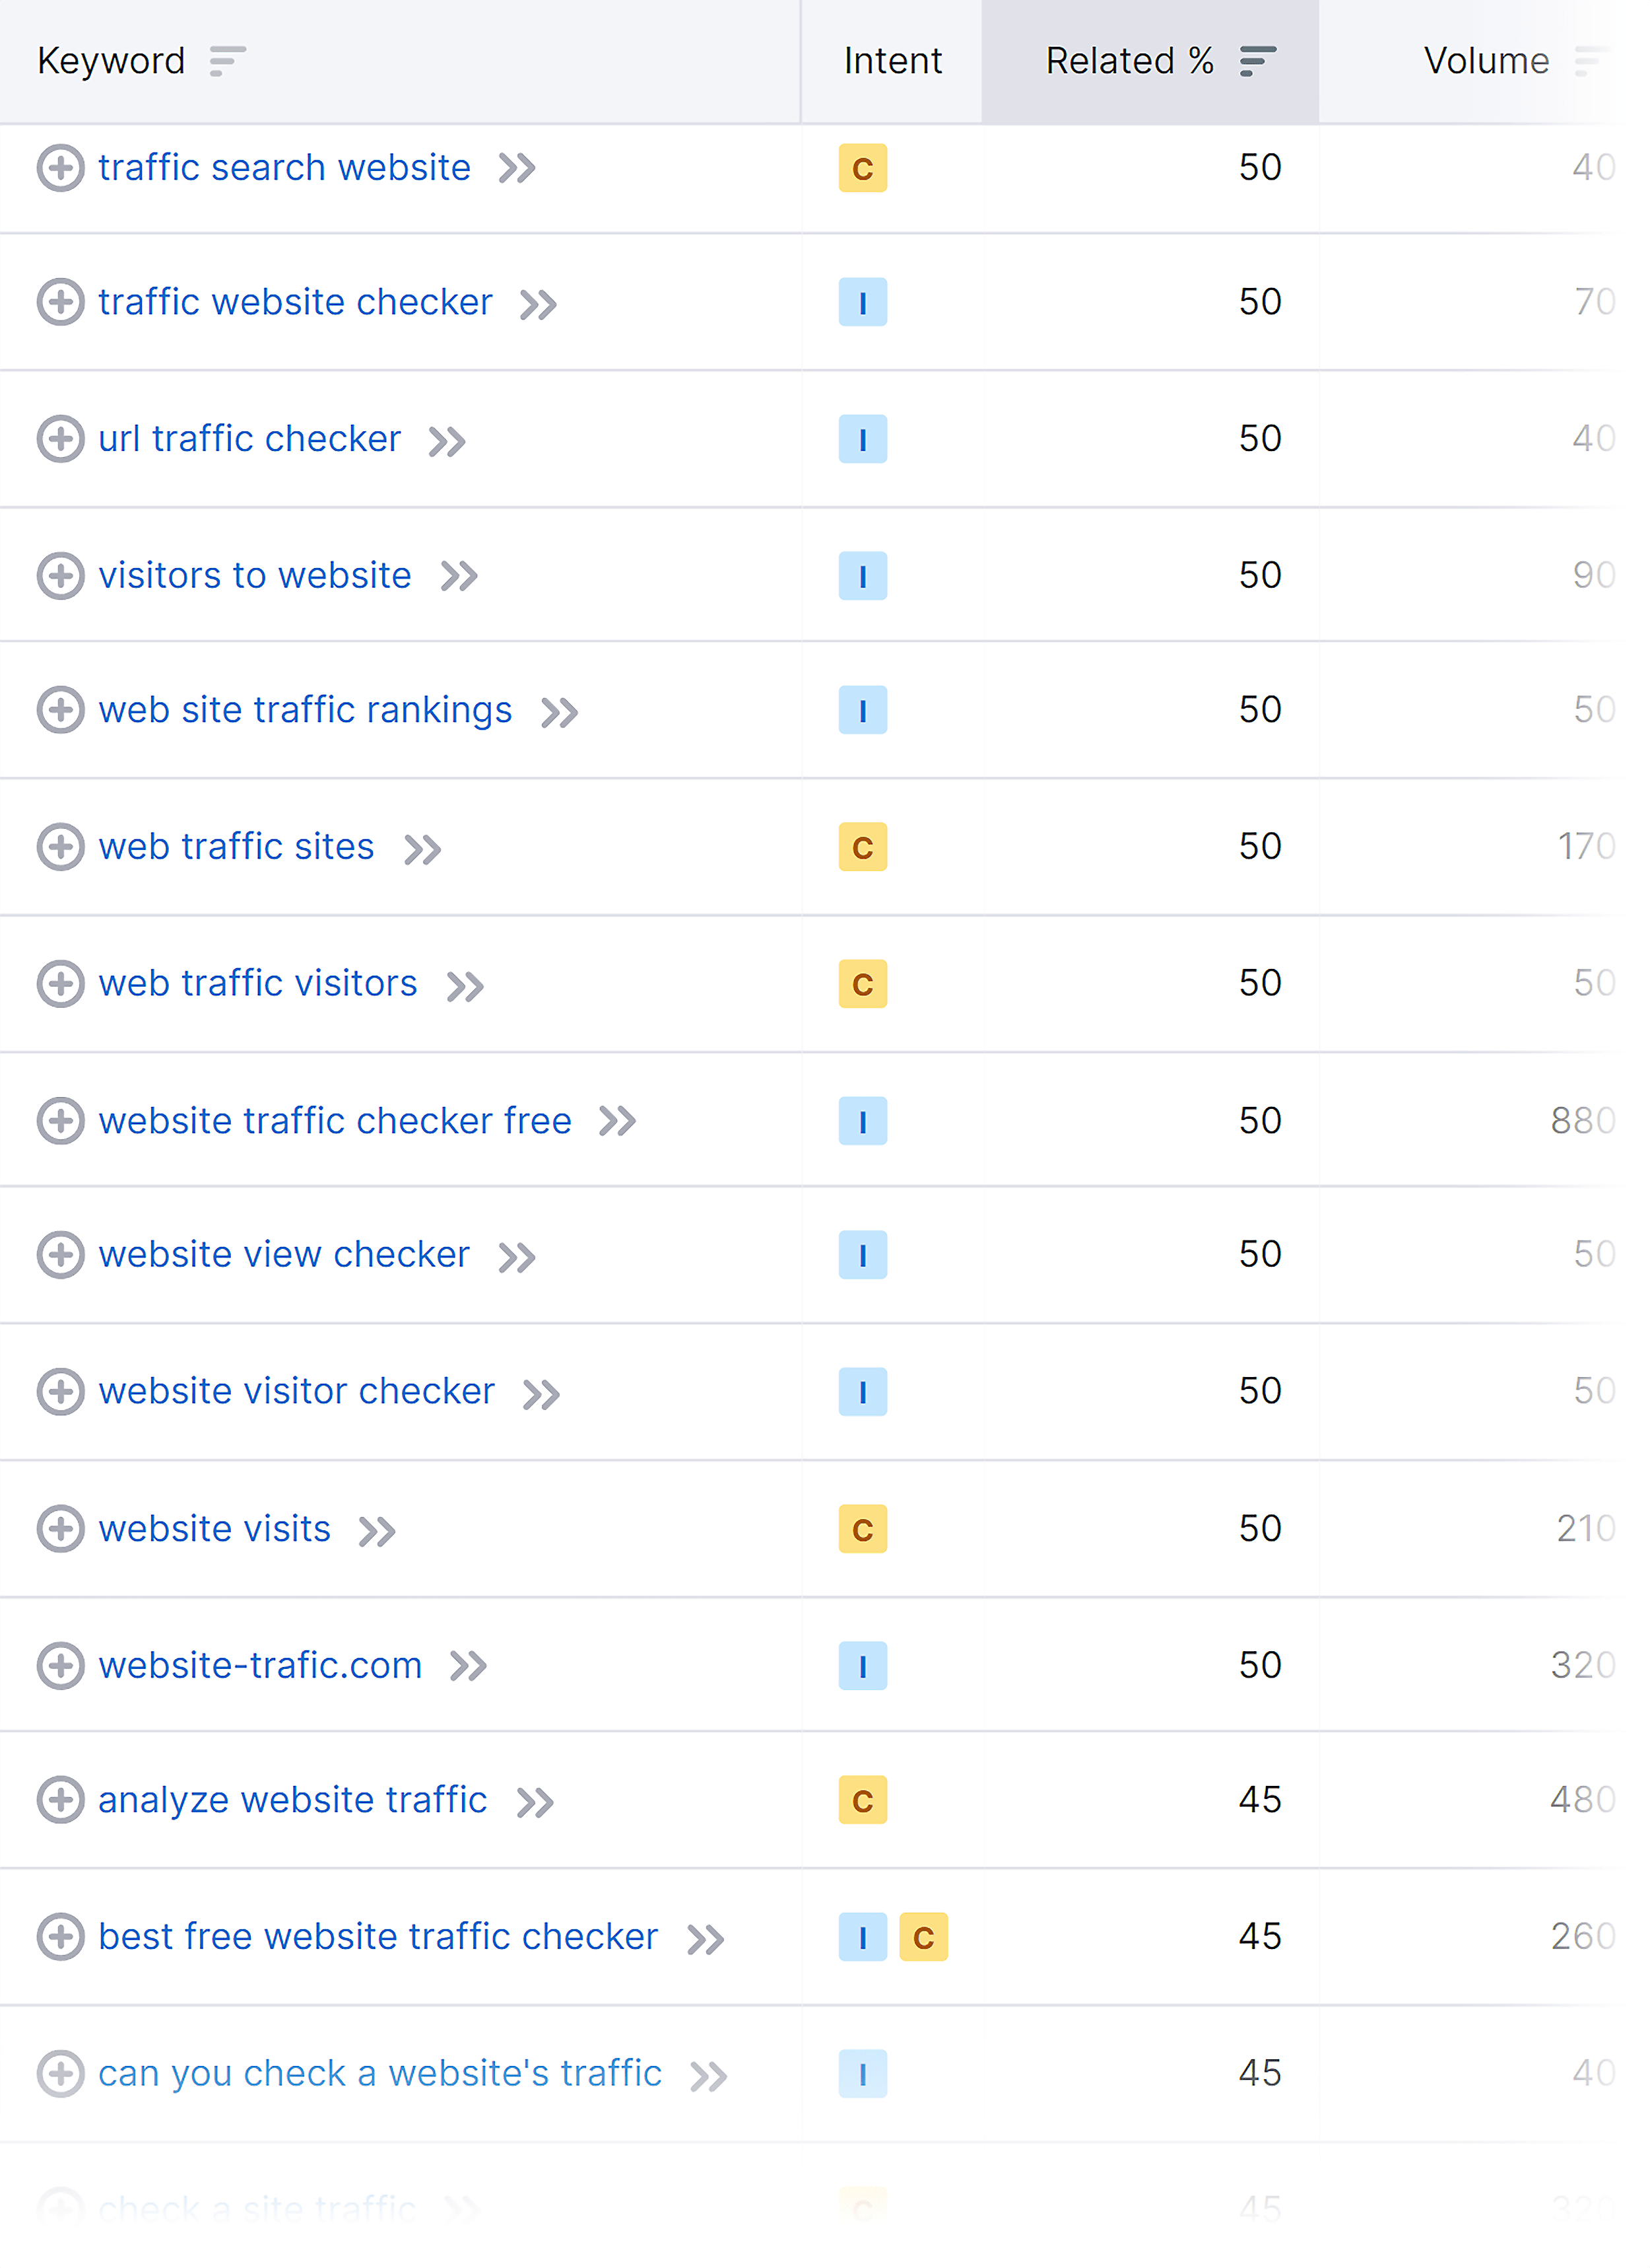Expand double-arrow beside 'website traffic checker free'
The width and height of the screenshot is (1650, 2268).
click(618, 1122)
